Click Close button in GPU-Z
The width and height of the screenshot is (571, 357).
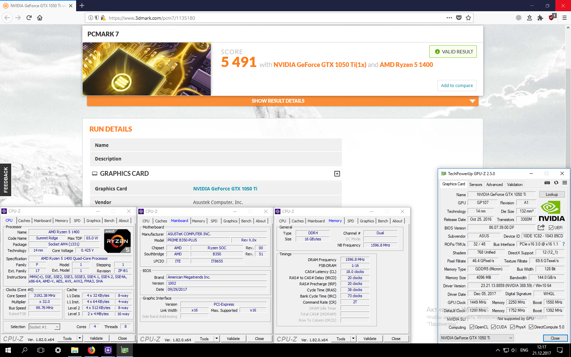[555, 338]
